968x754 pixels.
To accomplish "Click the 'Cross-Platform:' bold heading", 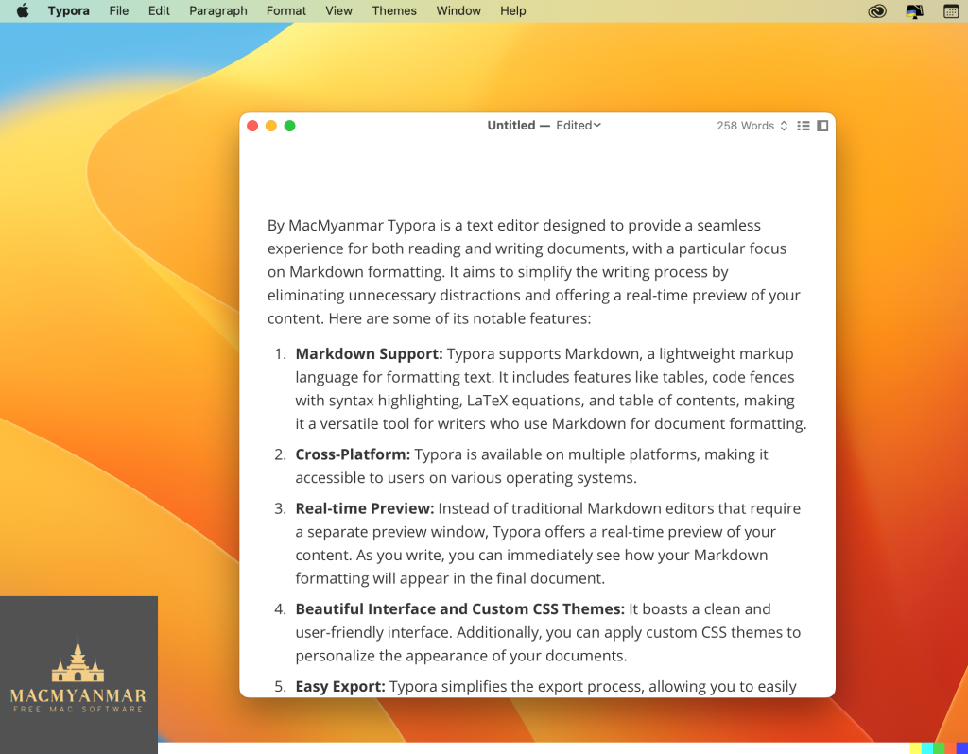I will pyautogui.click(x=353, y=454).
